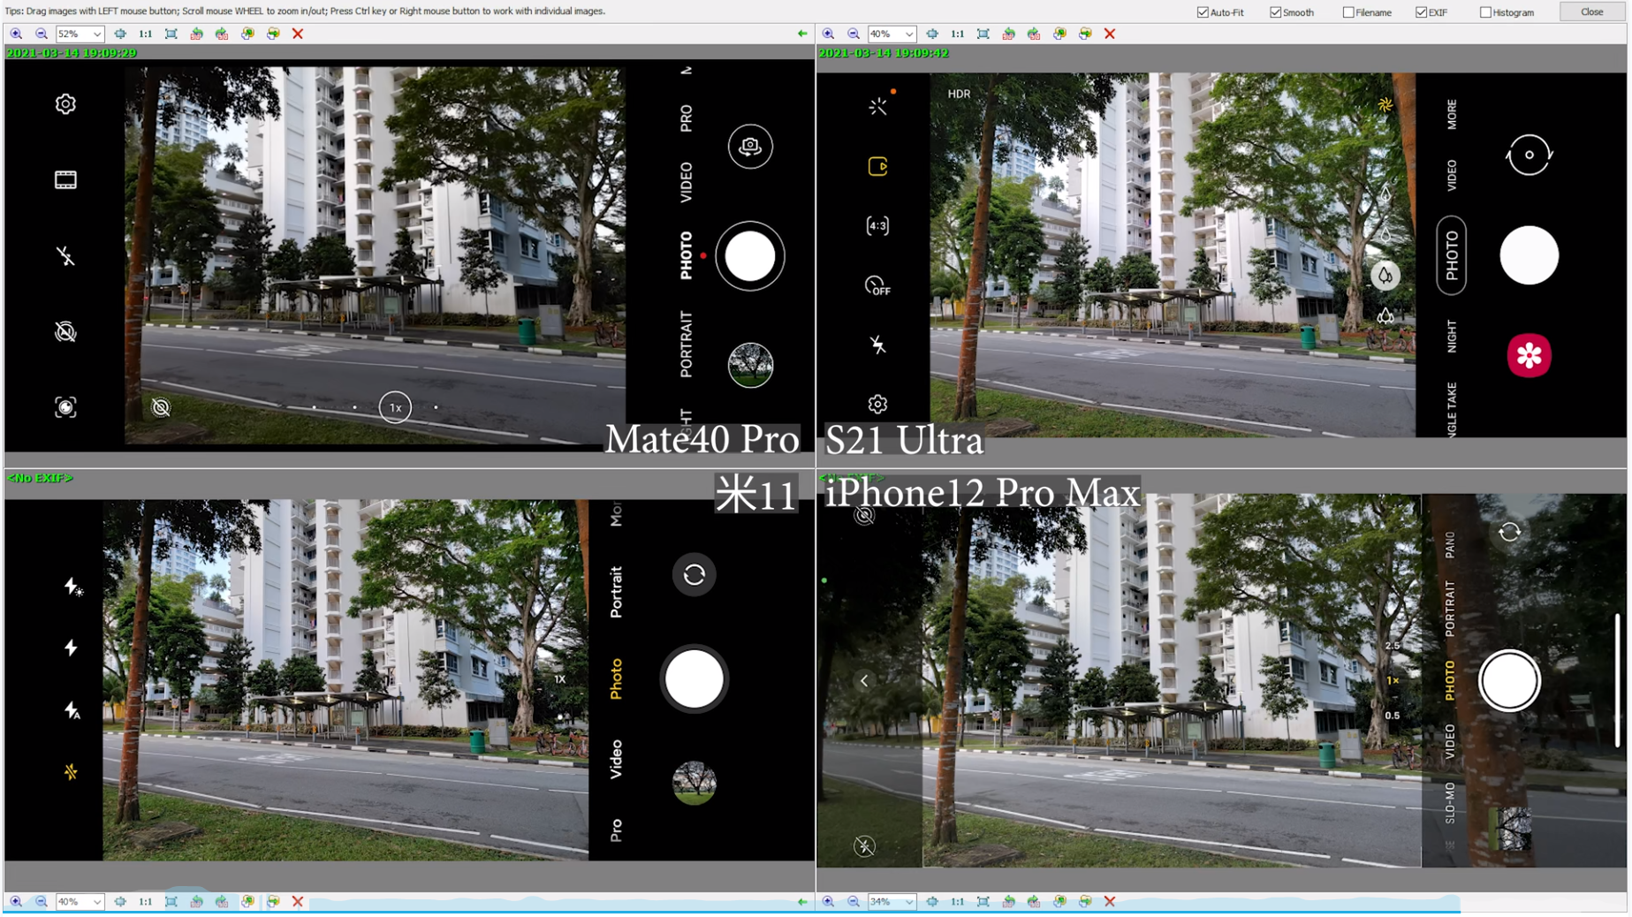Fit the Mate40 Pro image to its pane
Image resolution: width=1632 pixels, height=917 pixels.
[171, 34]
